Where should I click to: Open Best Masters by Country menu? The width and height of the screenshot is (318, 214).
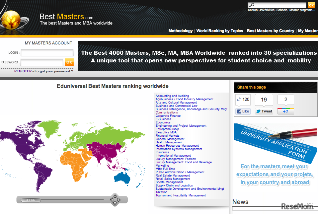click(x=271, y=31)
